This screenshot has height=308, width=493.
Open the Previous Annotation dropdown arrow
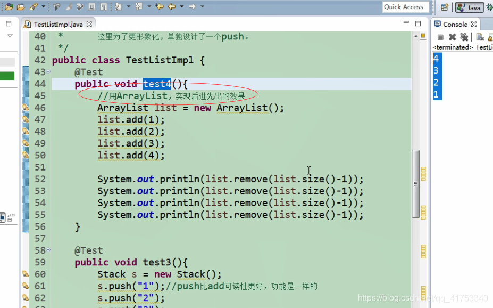click(x=149, y=6)
